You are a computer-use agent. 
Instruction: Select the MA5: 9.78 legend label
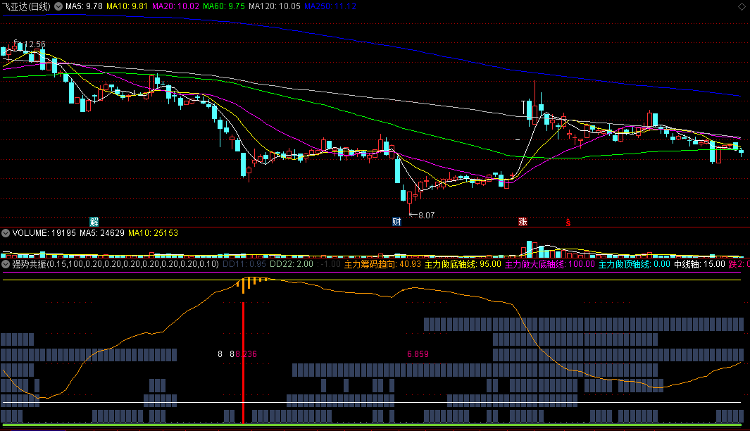coord(85,6)
